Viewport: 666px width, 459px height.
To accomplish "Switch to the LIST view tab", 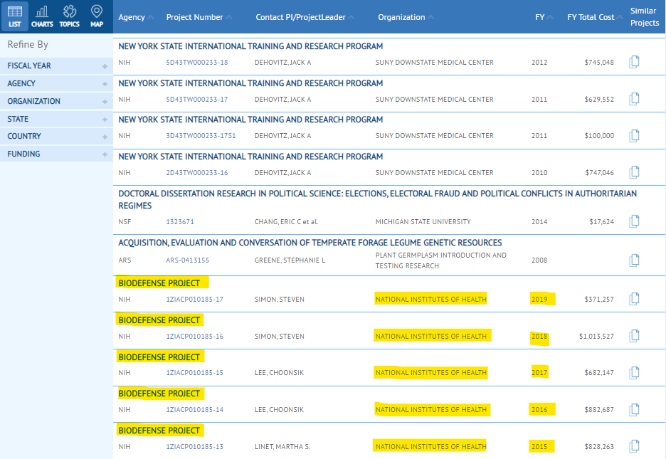I will click(15, 16).
